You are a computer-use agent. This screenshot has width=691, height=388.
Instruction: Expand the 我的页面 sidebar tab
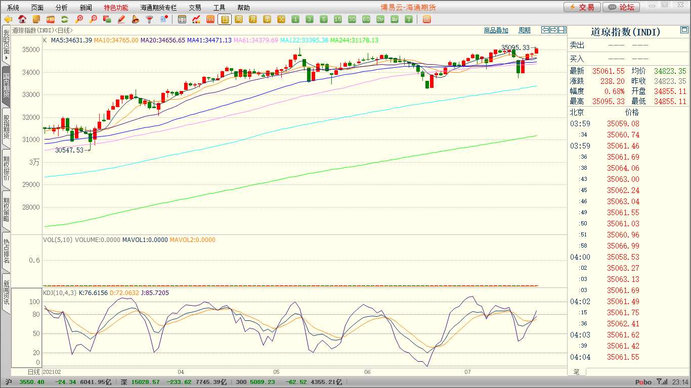click(6, 45)
